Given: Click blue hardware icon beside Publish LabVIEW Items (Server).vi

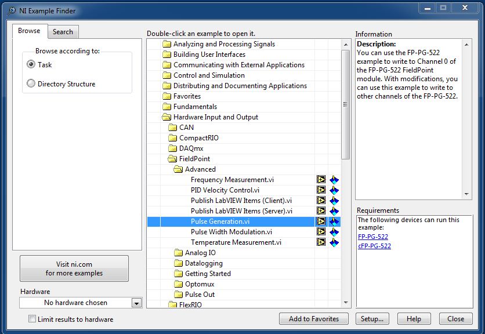Looking at the screenshot, I should pyautogui.click(x=334, y=211).
